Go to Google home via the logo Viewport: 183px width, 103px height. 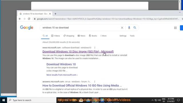(x=27, y=27)
